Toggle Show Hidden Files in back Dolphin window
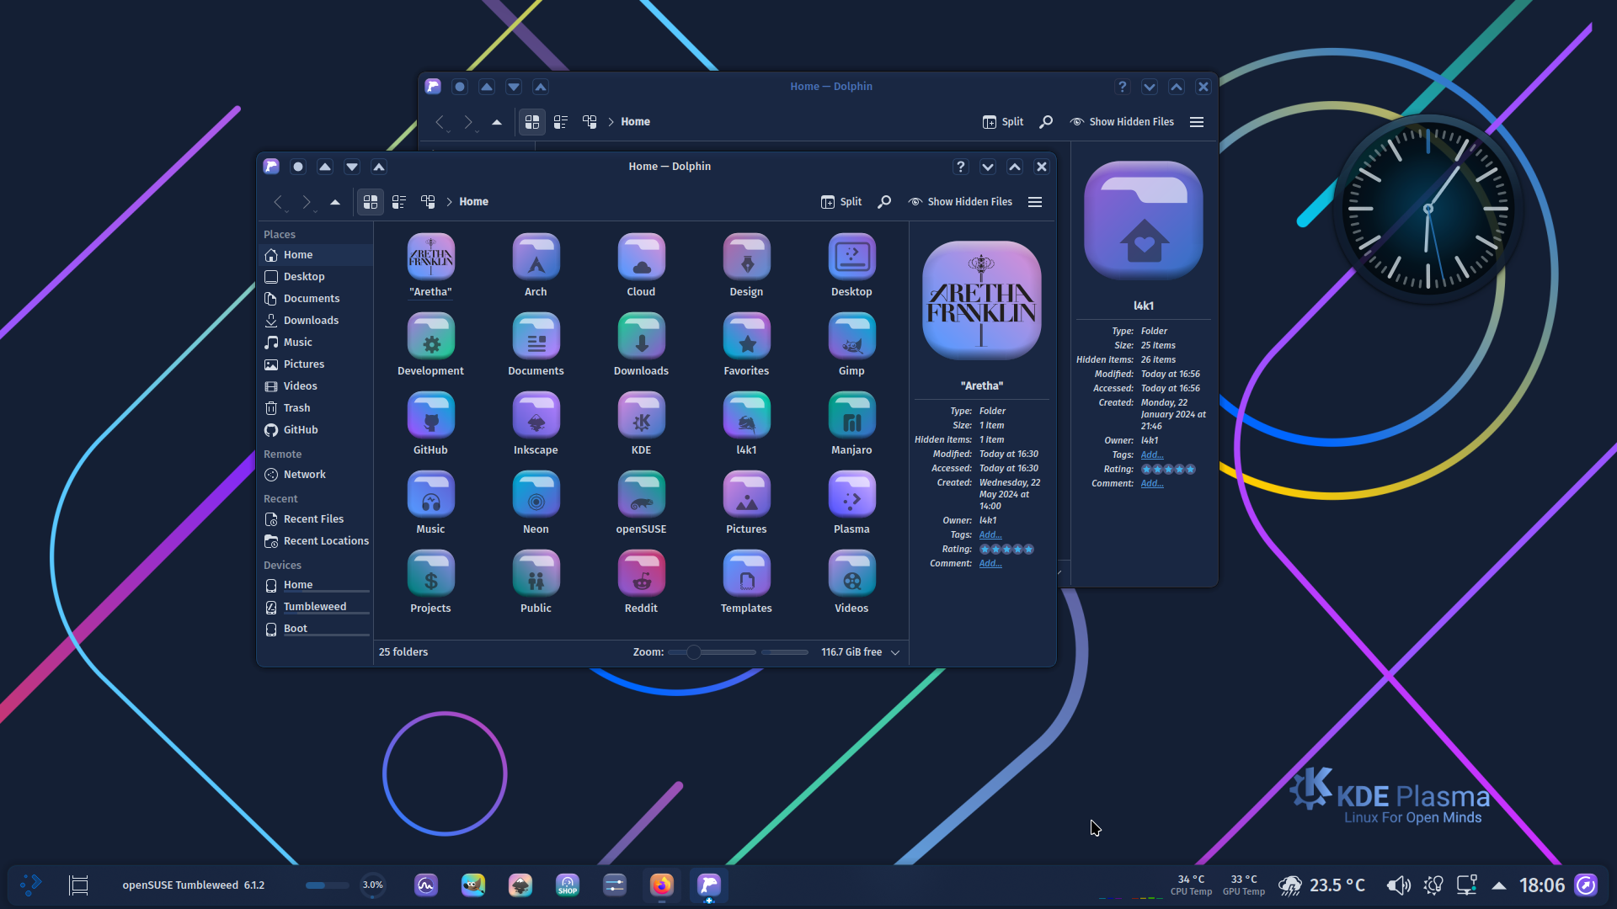This screenshot has height=909, width=1617. pyautogui.click(x=1122, y=122)
